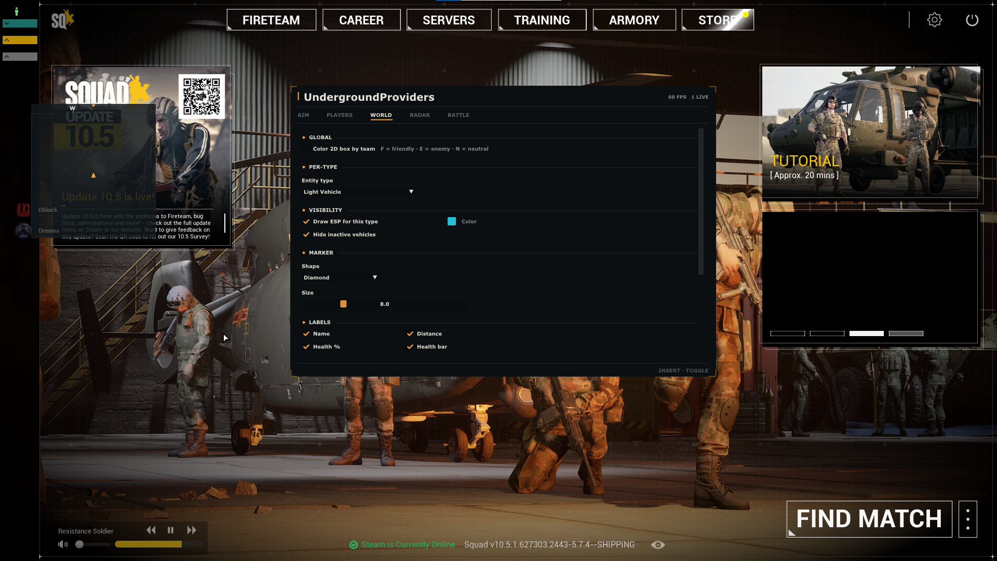Uncheck the Health % label checkbox
This screenshot has height=561, width=997.
click(306, 347)
